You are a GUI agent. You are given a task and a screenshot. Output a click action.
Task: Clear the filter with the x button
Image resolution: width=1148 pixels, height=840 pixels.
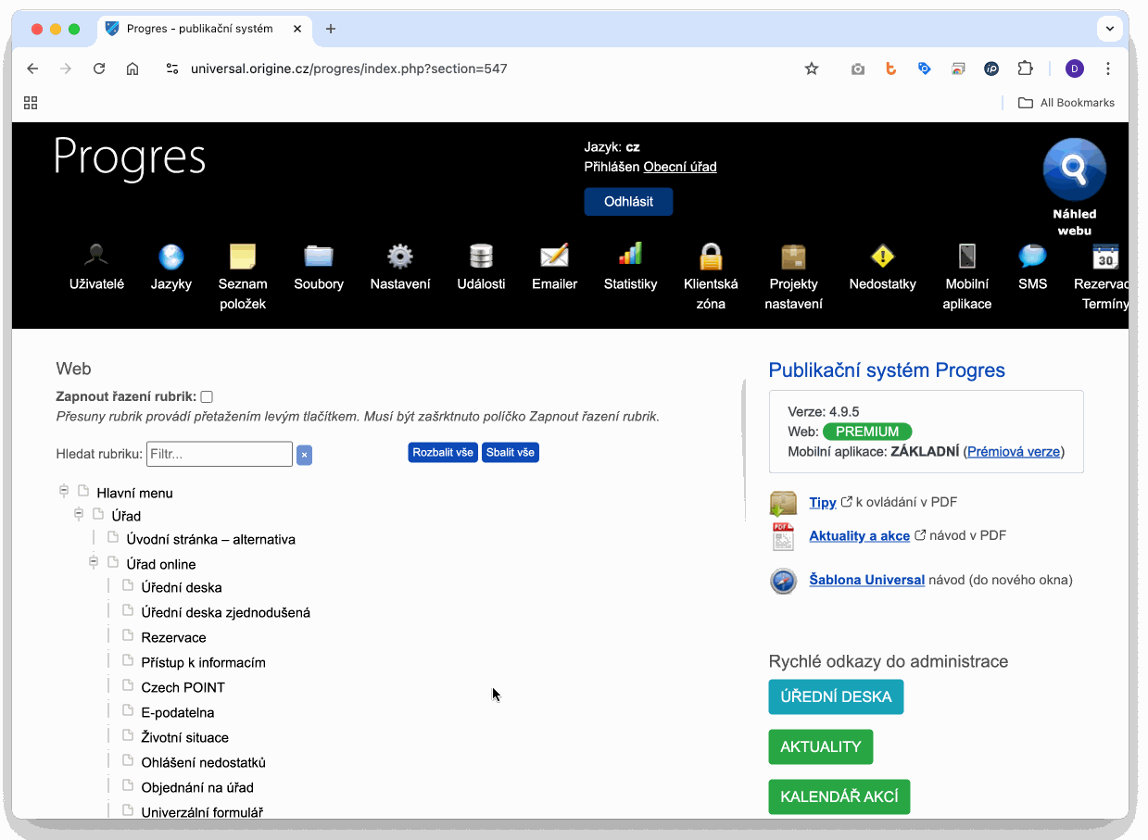point(304,455)
